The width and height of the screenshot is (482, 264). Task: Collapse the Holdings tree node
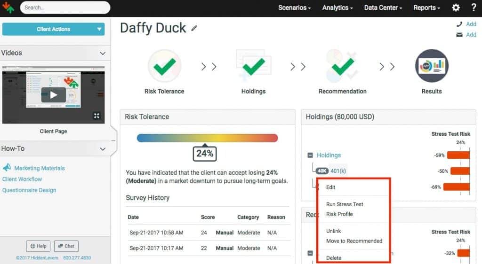point(310,155)
